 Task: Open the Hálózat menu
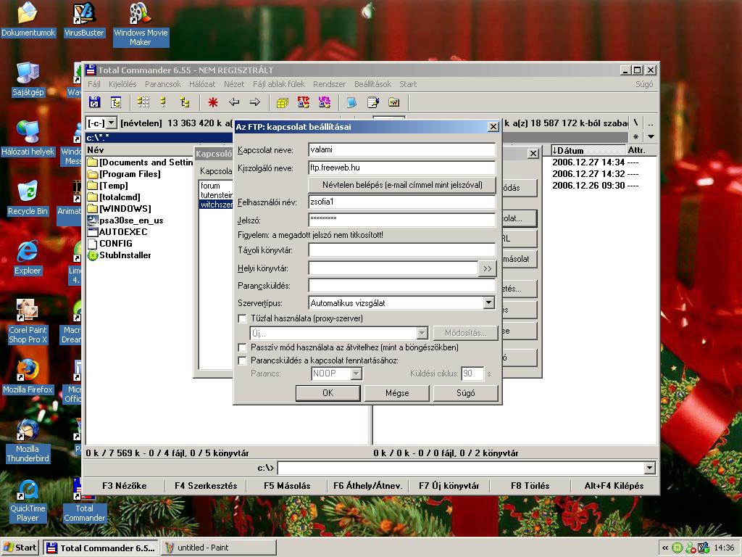(x=202, y=84)
